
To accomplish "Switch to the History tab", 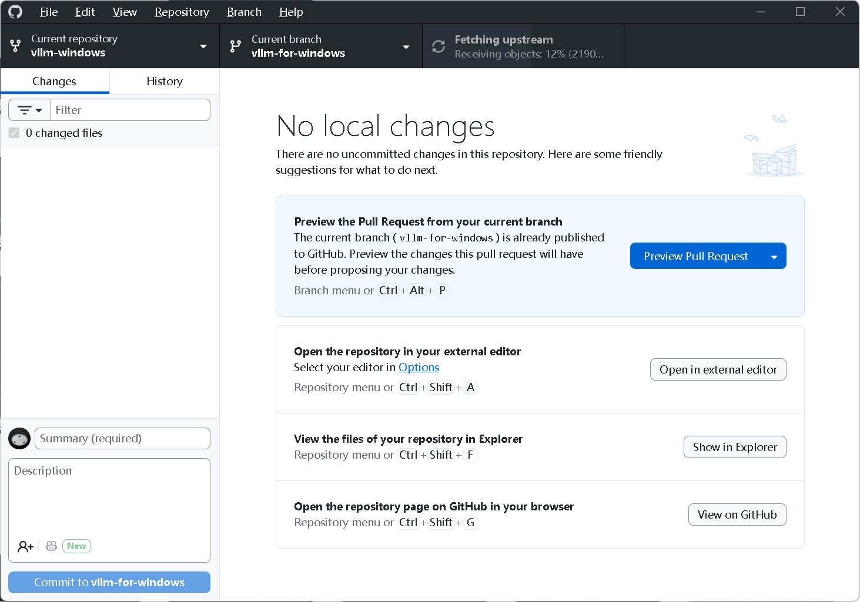I will [x=165, y=81].
